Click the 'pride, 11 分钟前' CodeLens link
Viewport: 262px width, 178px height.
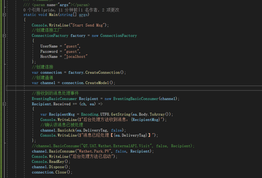click(60, 10)
